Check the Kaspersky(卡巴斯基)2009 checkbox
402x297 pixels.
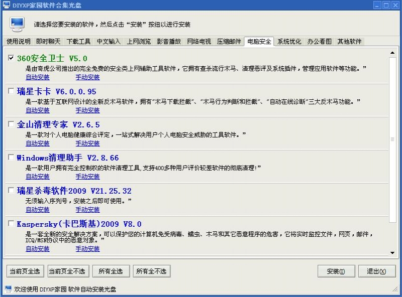point(11,223)
